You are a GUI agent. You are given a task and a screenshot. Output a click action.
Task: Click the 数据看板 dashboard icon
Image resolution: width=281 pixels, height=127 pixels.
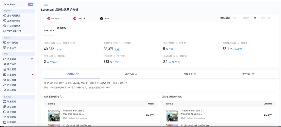pyautogui.click(x=5, y=122)
